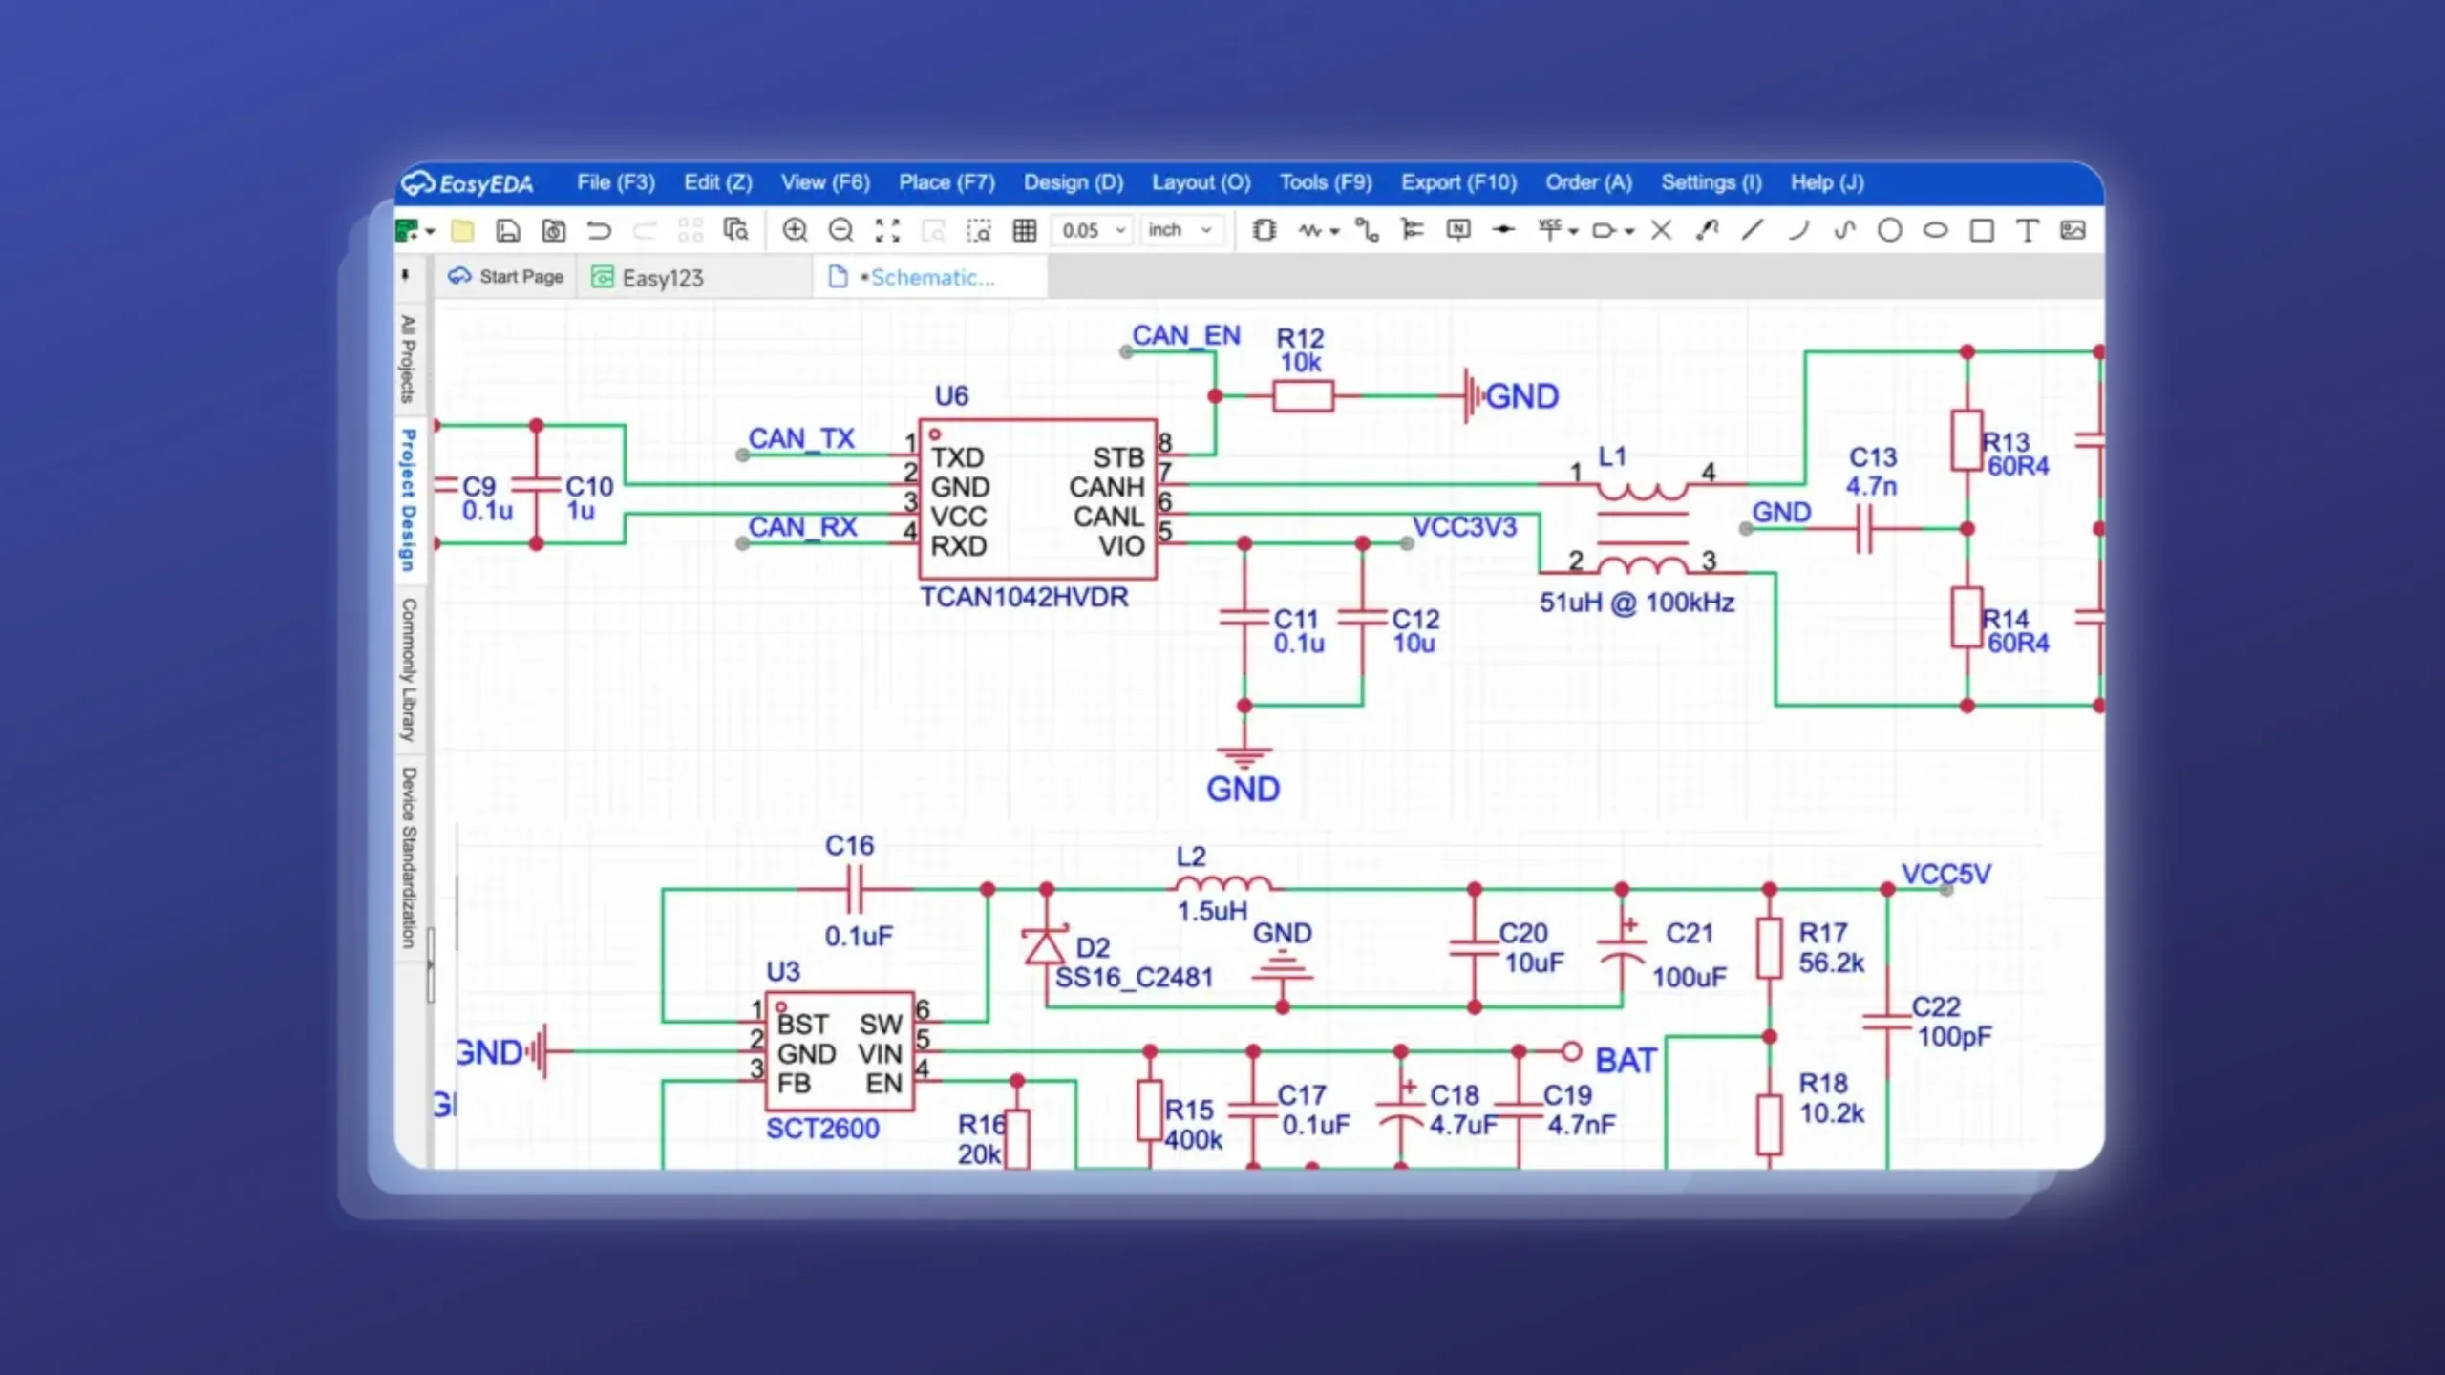Click the save snapshot camera icon

tap(554, 230)
